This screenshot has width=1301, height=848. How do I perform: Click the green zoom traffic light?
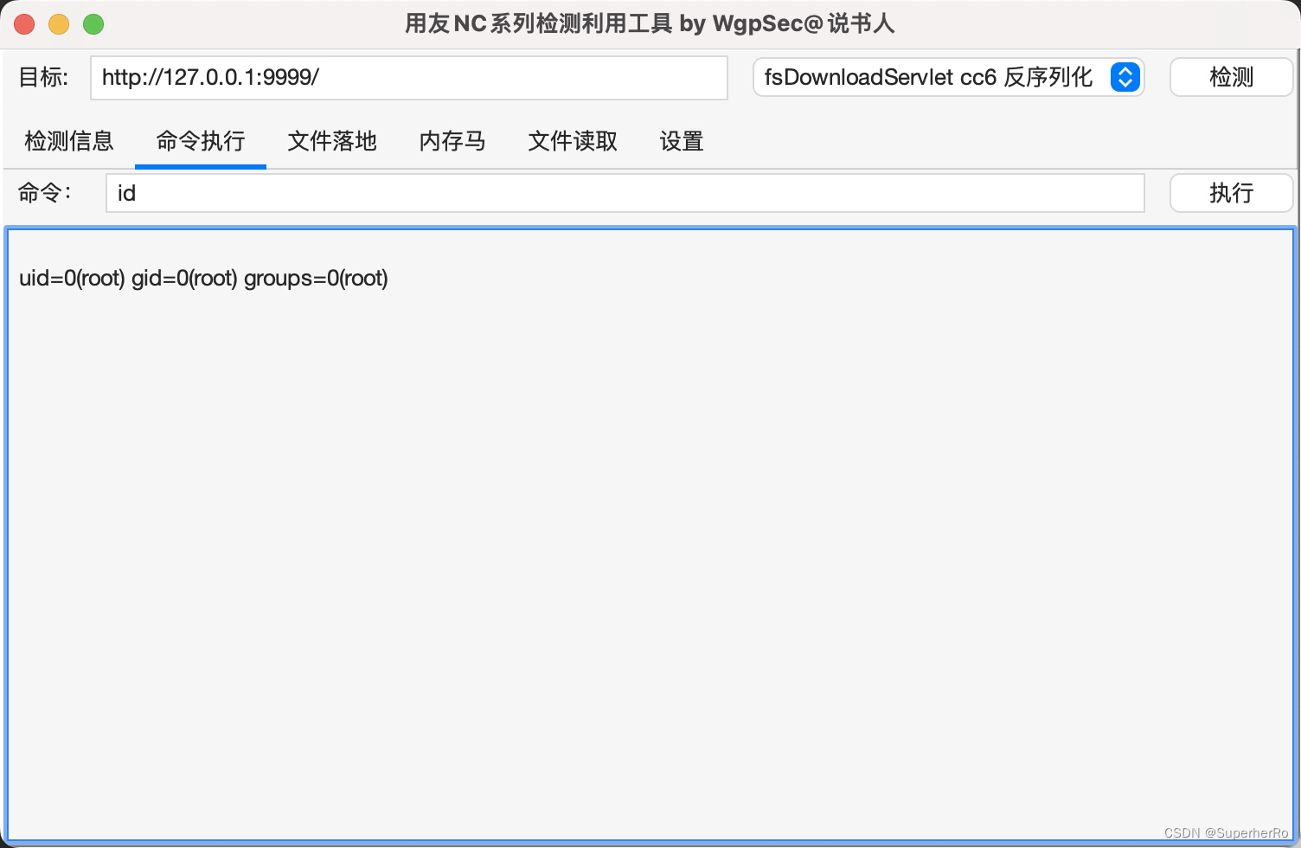point(93,24)
